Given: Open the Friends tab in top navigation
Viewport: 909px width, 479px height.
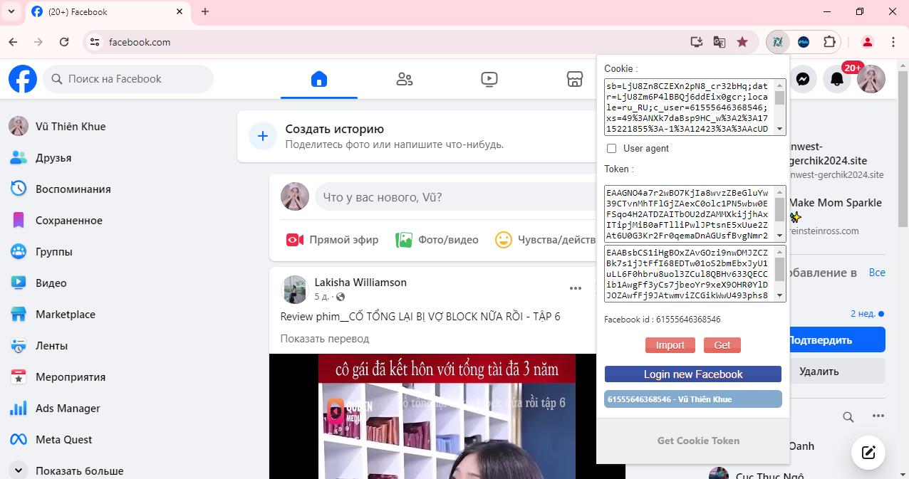Looking at the screenshot, I should (405, 79).
